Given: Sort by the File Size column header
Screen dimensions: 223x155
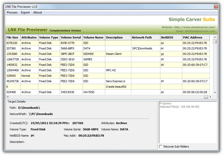Looking at the screenshot, I should (13, 37).
